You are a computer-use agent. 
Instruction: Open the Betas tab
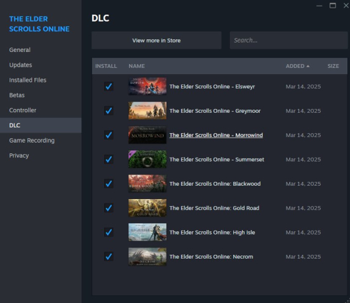41,95
